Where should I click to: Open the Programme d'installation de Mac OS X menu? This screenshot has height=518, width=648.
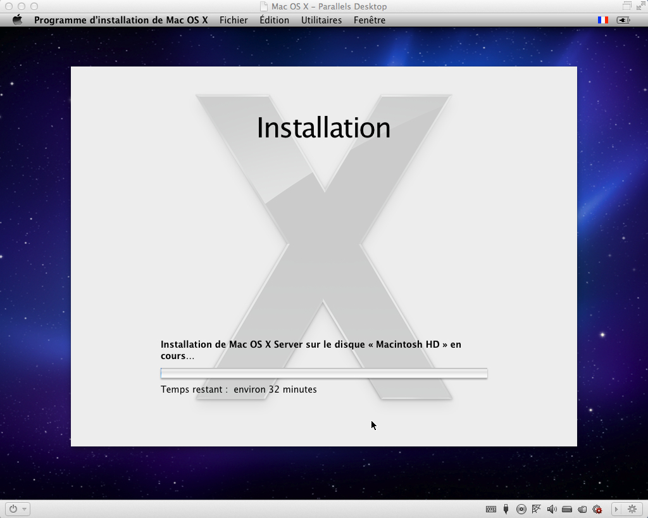pyautogui.click(x=121, y=20)
